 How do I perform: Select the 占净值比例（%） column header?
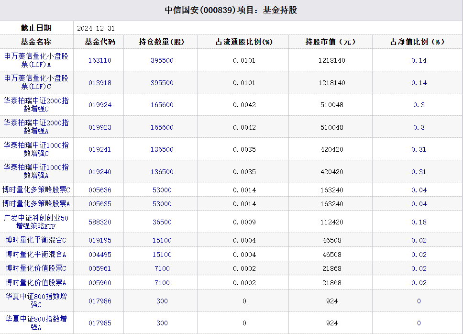click(418, 42)
